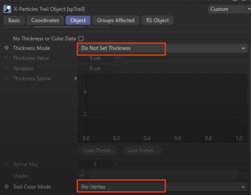Click the xpTrail object icon
Screen dimensions: 251x195
pyautogui.click(x=7, y=9)
